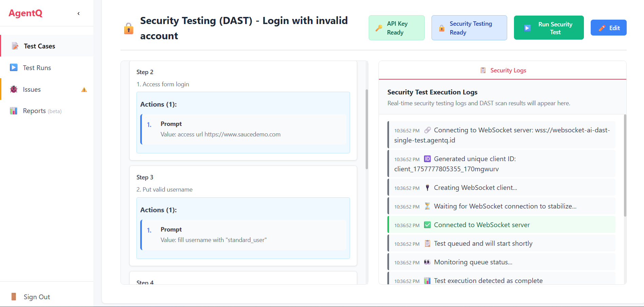
Task: Click the Reports bar-chart icon
Action: click(14, 111)
